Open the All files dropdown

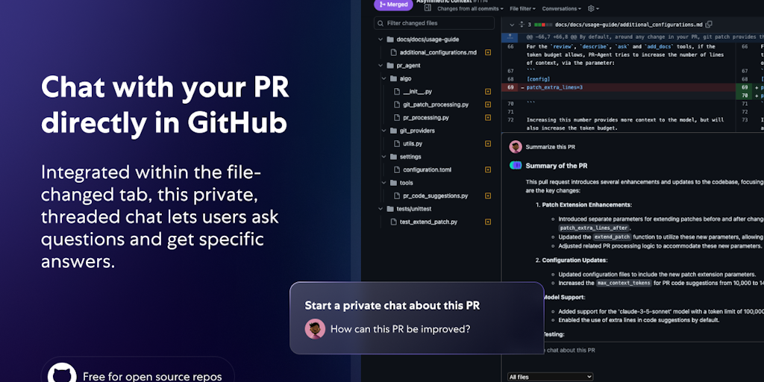pyautogui.click(x=550, y=377)
